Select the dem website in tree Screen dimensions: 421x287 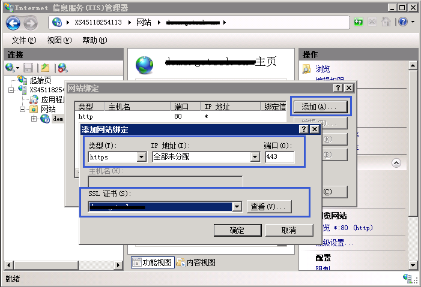[x=58, y=119]
